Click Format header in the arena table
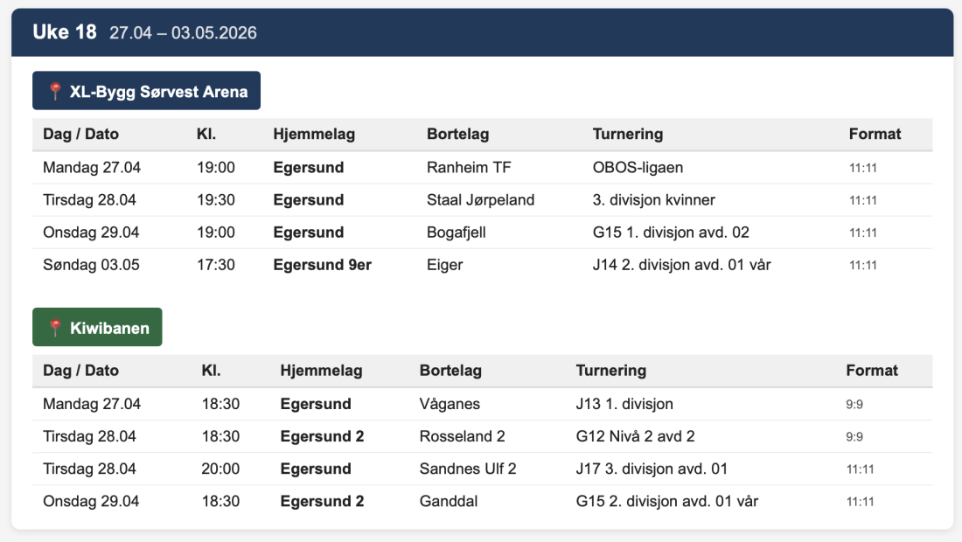962x542 pixels. coord(875,134)
